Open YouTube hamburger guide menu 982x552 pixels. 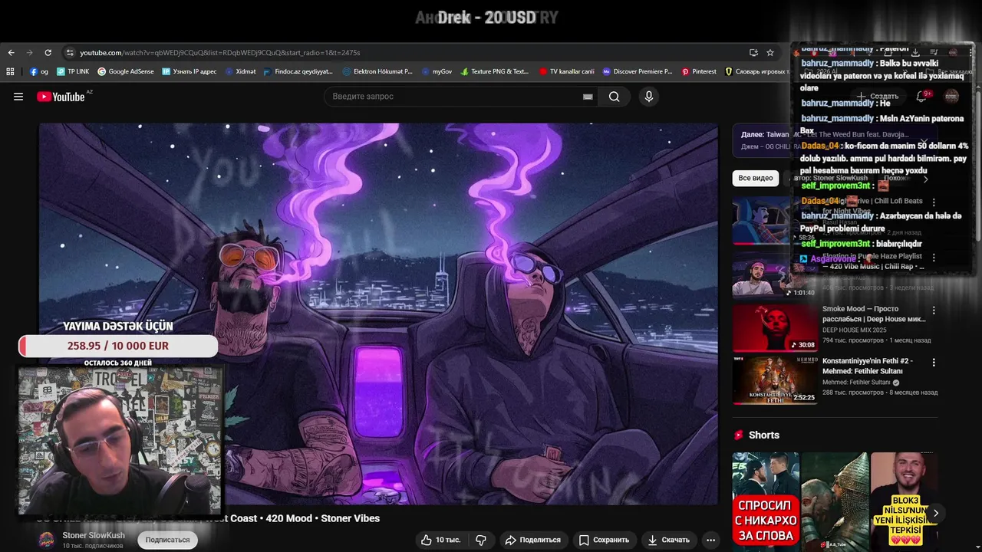coord(18,97)
